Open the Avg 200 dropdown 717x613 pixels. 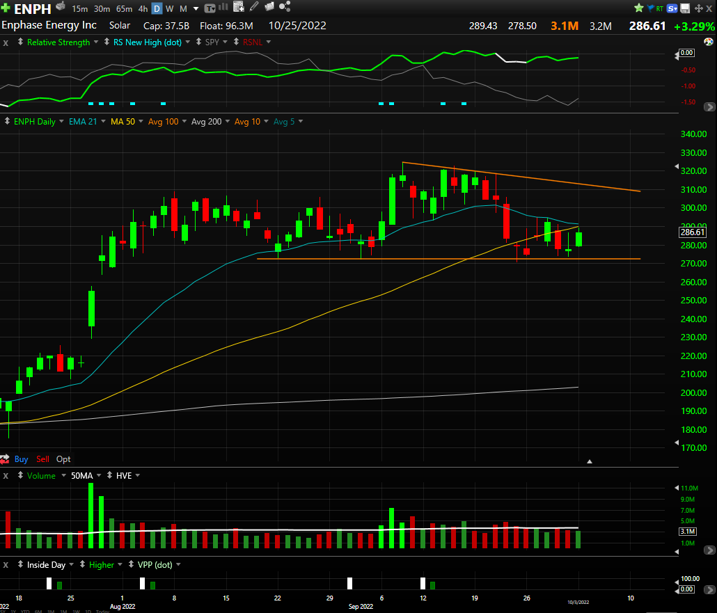click(227, 122)
